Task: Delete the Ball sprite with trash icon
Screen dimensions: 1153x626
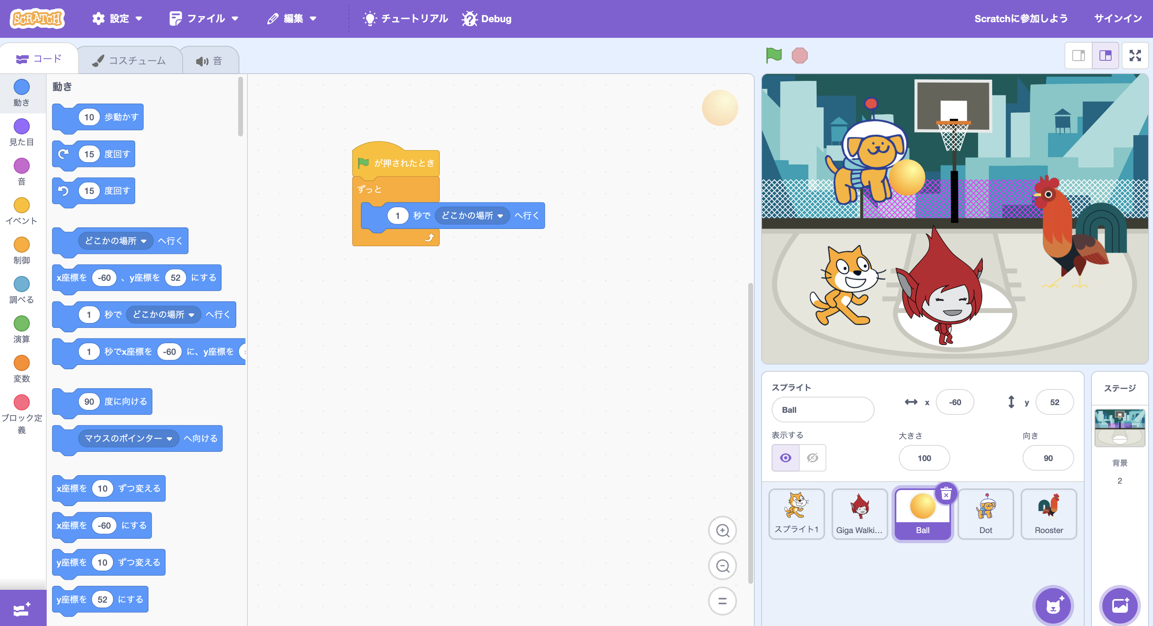Action: coord(946,494)
